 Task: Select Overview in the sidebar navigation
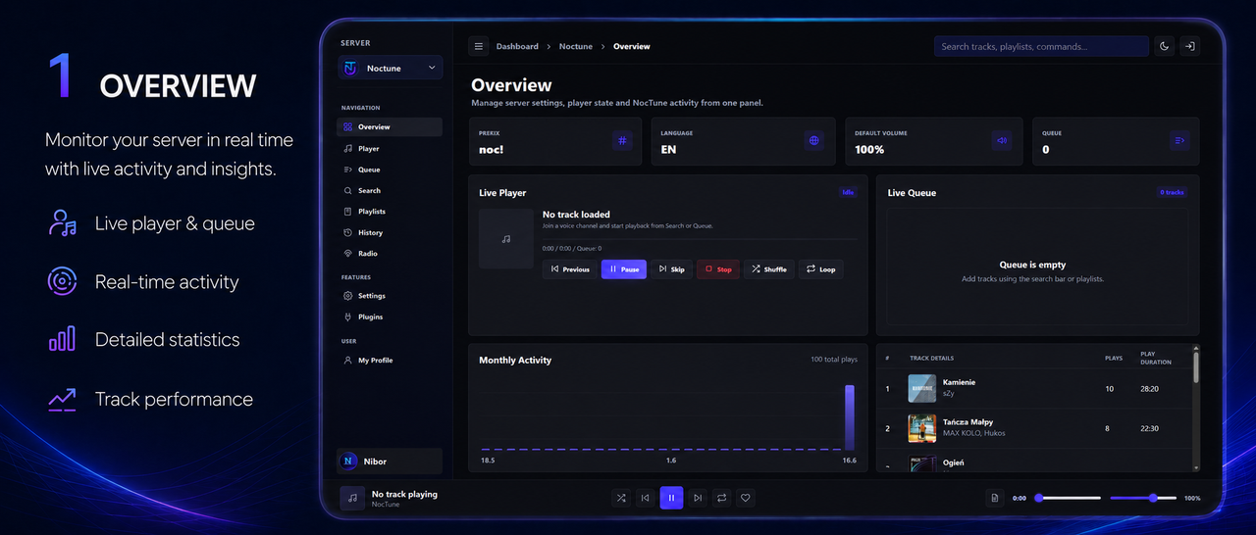pos(390,127)
